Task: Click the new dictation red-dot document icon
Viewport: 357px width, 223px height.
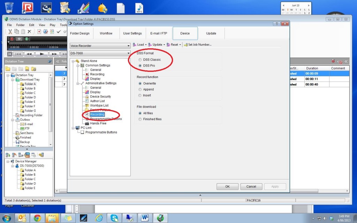Action: click(x=39, y=32)
